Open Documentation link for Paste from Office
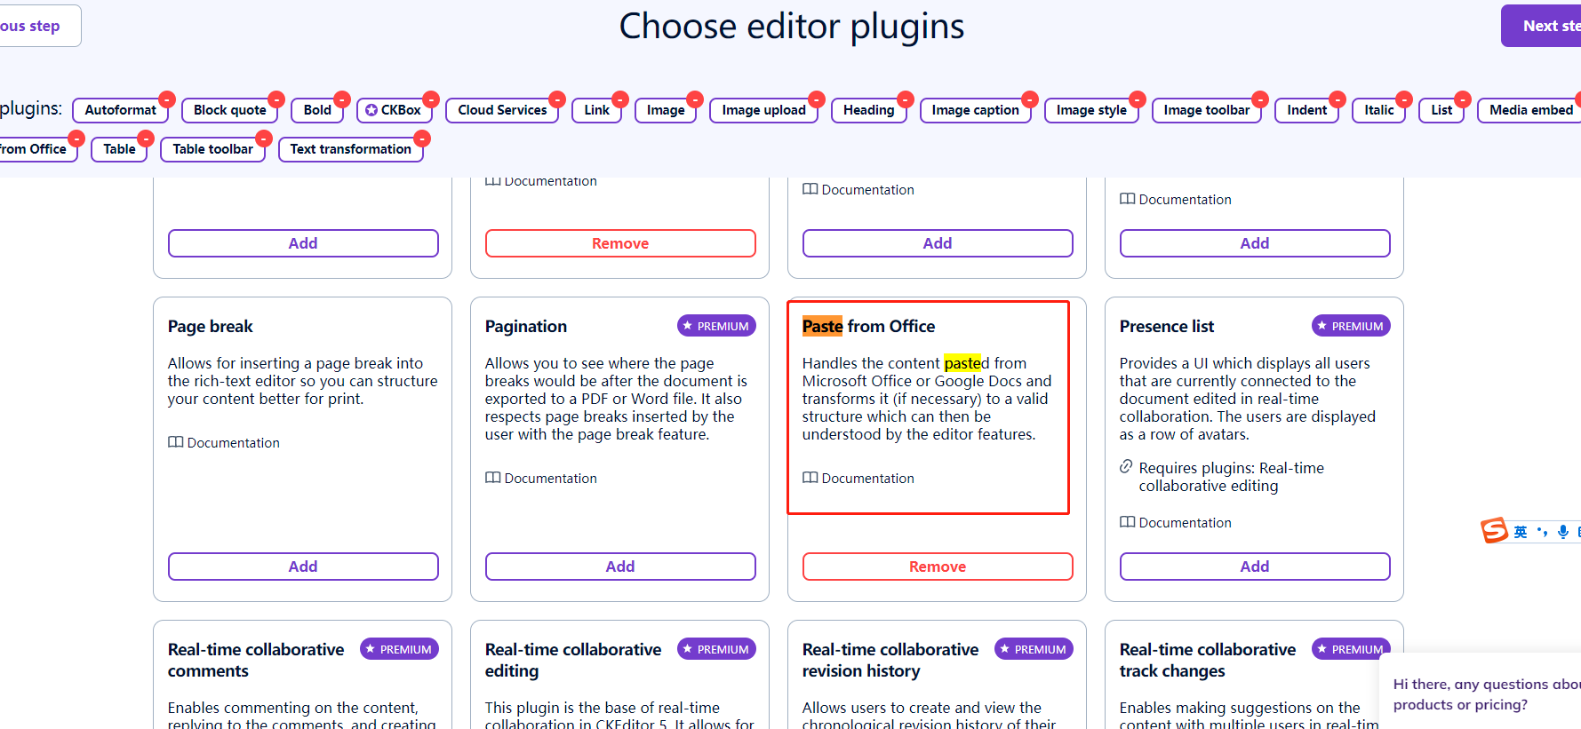Screen dimensions: 1581x729 tap(858, 478)
